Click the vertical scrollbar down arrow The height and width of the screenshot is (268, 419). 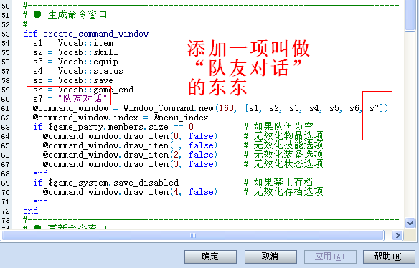(x=410, y=223)
